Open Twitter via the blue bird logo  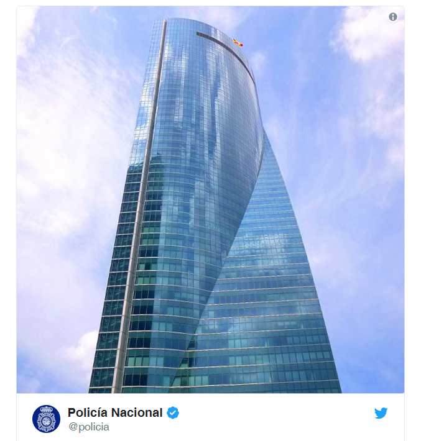pyautogui.click(x=381, y=413)
